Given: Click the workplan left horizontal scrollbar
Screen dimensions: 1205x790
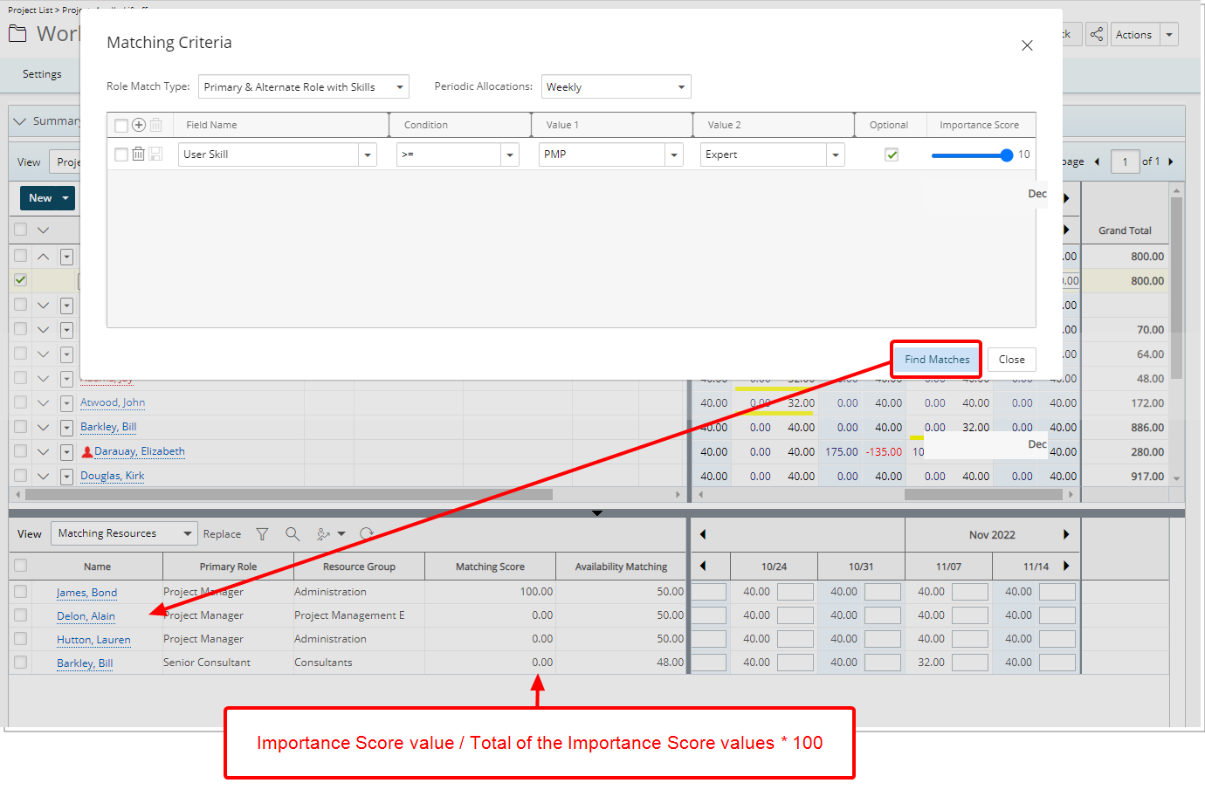Looking at the screenshot, I should click(288, 494).
